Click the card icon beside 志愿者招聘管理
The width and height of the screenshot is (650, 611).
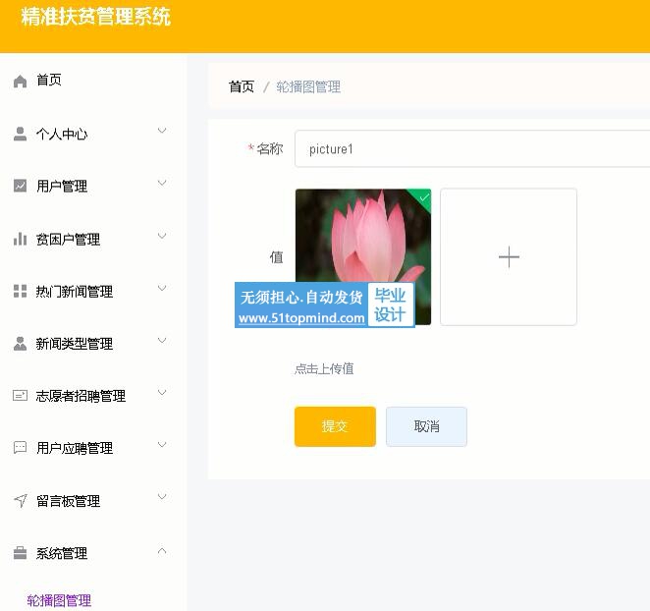click(20, 395)
